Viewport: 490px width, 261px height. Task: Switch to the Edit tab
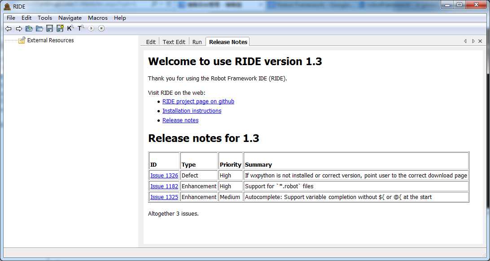tap(151, 42)
